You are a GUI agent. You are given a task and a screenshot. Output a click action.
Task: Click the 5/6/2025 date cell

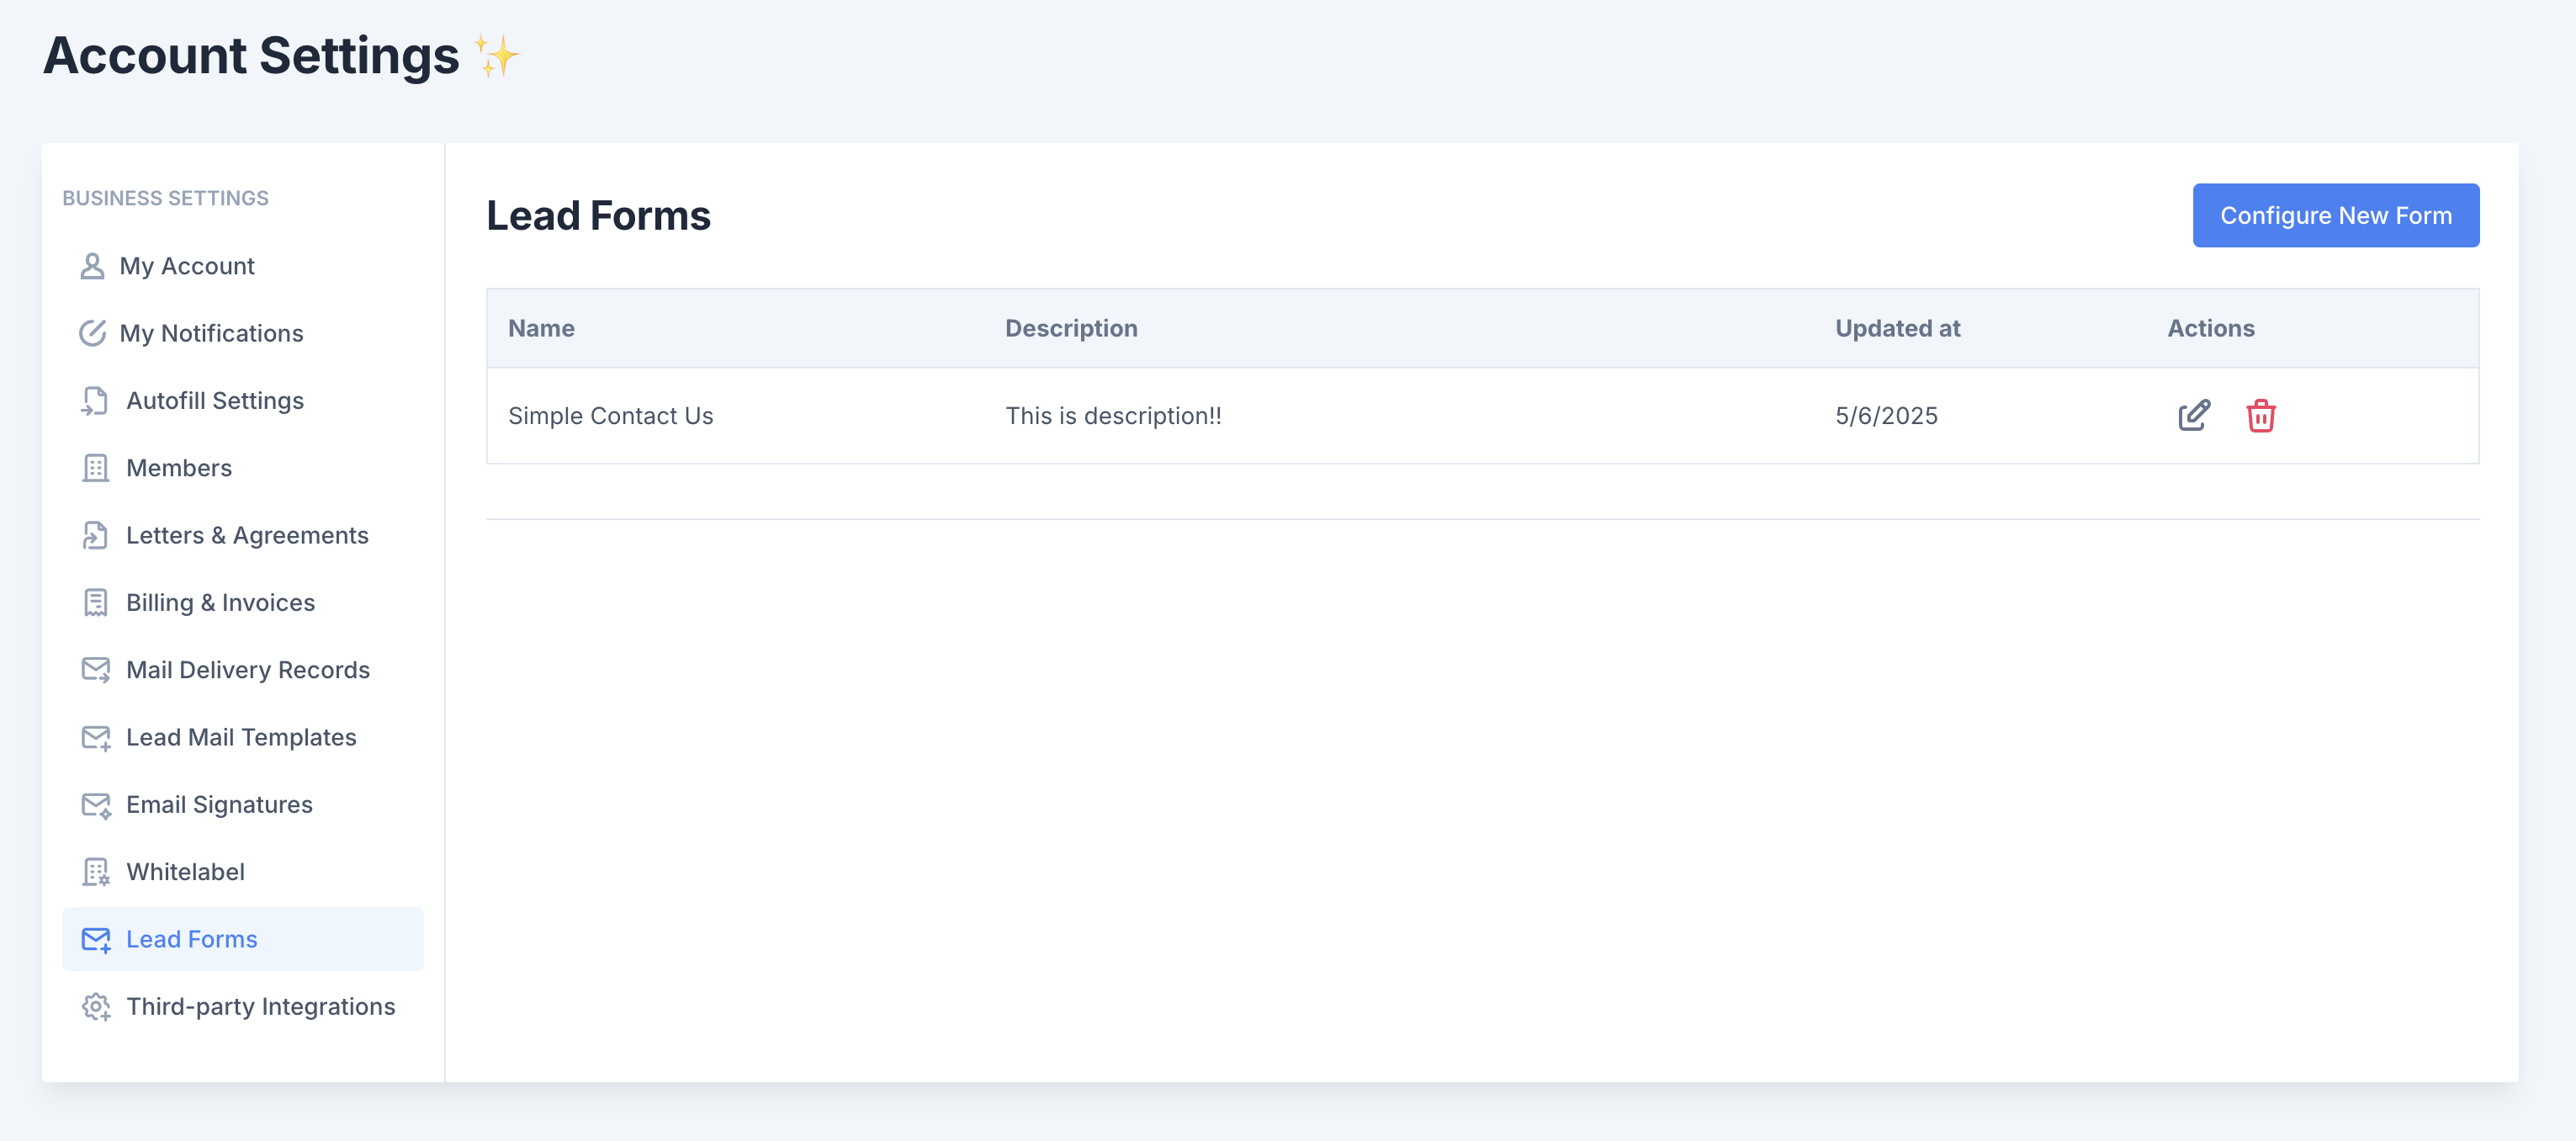1886,415
